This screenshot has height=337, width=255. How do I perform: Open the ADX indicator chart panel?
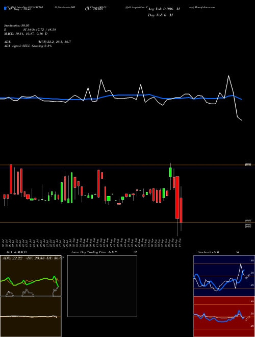(x=31, y=276)
